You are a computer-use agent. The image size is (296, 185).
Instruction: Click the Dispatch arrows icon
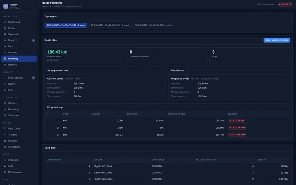(5, 40)
